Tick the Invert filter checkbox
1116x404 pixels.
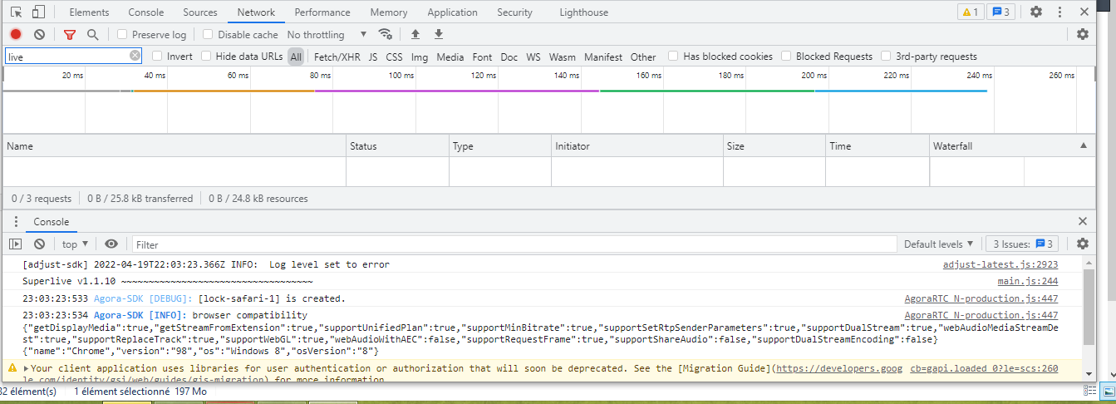(x=157, y=56)
